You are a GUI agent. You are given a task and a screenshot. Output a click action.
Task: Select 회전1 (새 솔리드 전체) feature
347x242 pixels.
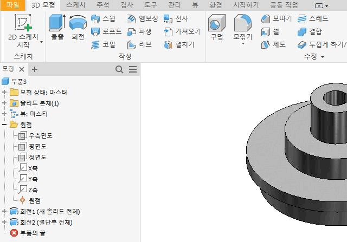45,212
